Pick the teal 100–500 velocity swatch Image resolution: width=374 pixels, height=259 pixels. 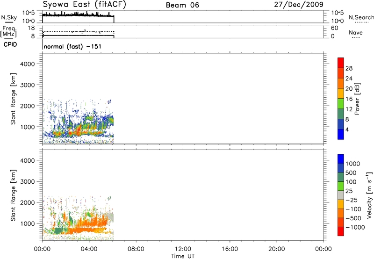tap(341, 177)
